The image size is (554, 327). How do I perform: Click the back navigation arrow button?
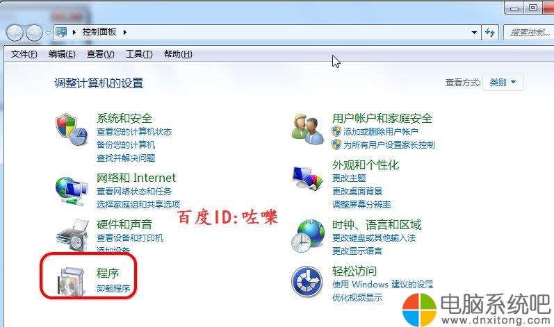15,33
